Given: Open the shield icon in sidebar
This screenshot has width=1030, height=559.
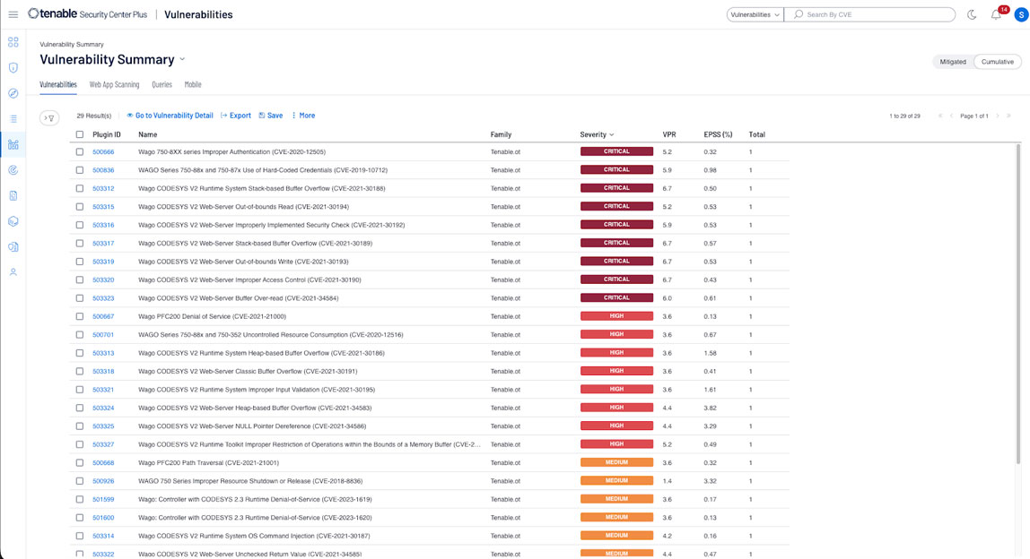Looking at the screenshot, I should coord(13,67).
